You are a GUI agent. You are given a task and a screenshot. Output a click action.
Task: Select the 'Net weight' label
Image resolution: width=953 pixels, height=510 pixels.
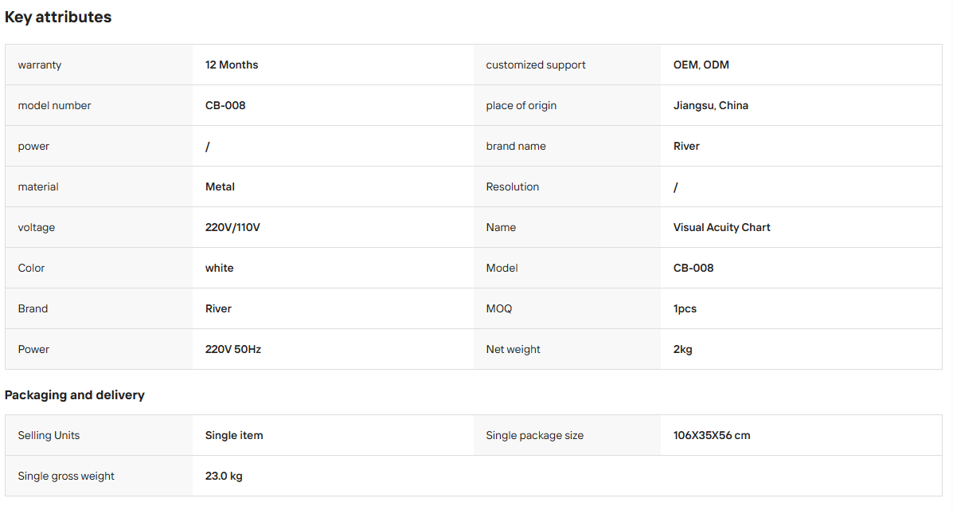click(513, 349)
